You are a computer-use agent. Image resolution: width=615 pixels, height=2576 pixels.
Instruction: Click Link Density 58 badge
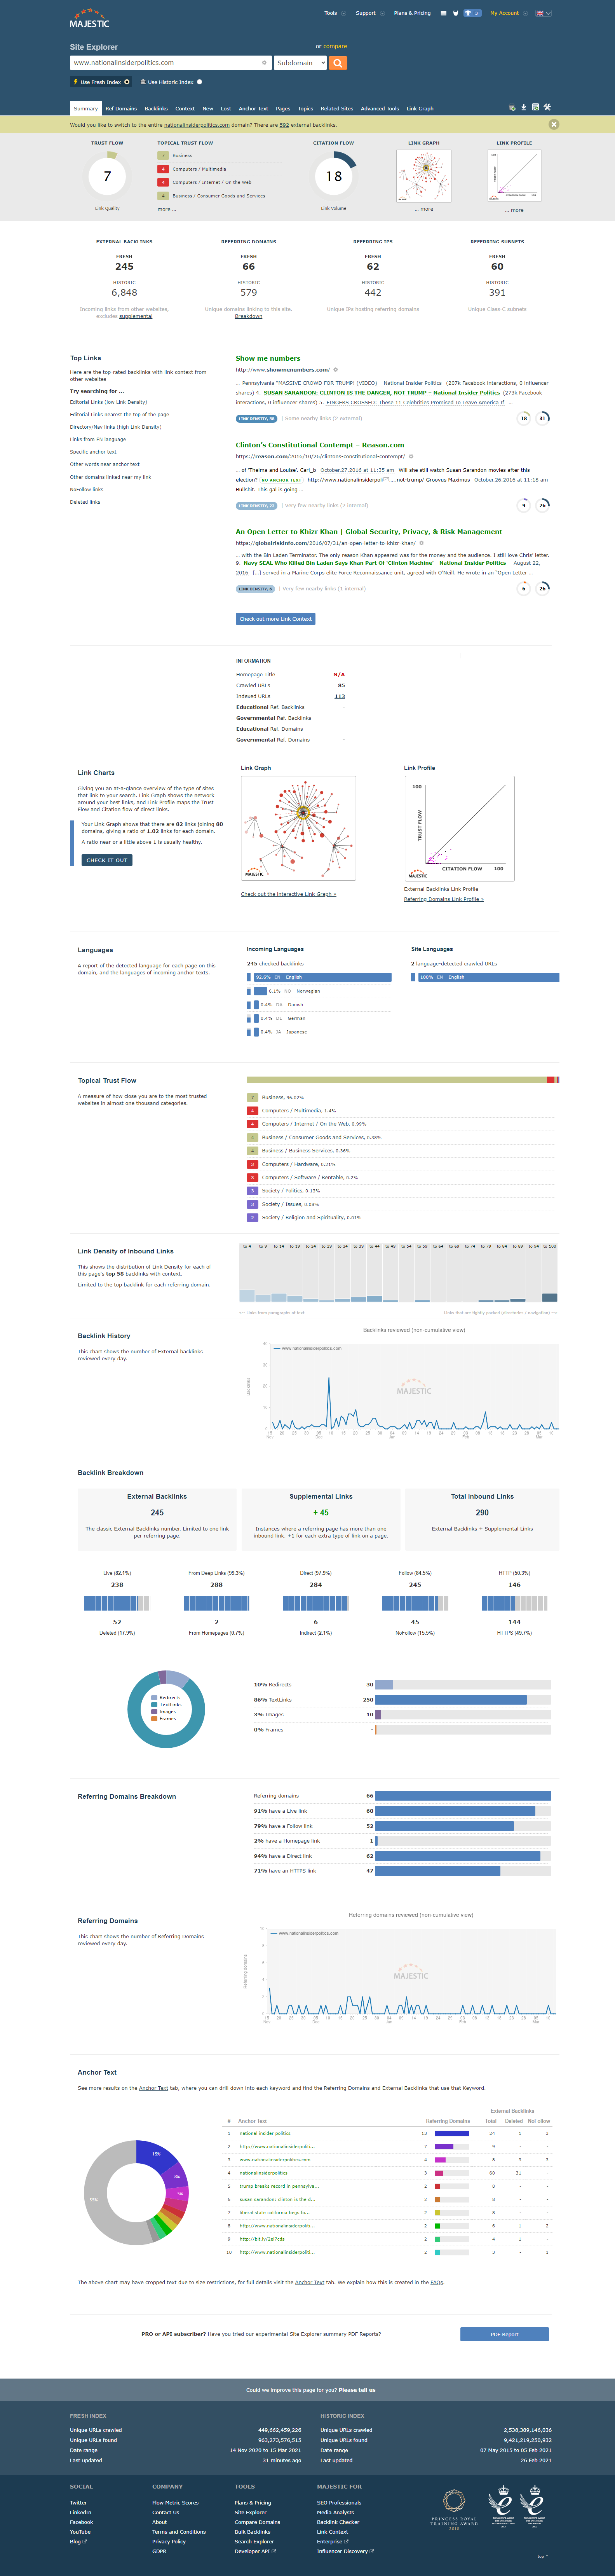click(x=257, y=419)
